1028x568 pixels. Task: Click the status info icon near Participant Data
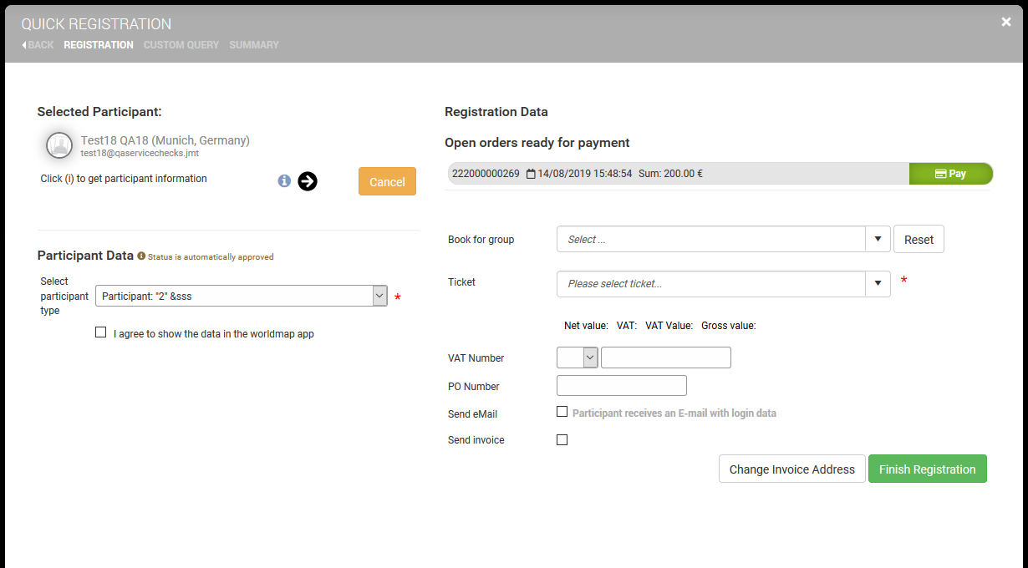click(141, 256)
